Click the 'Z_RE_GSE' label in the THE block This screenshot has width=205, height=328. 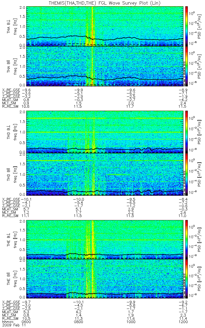[11, 308]
